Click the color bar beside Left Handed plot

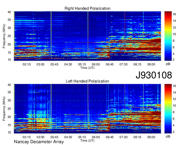coord(168,109)
